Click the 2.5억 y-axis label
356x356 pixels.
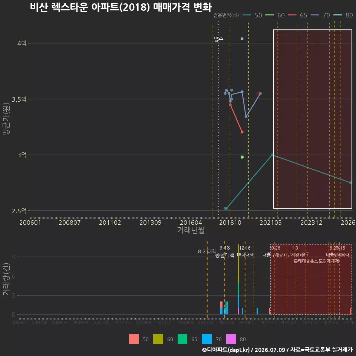tap(19, 211)
